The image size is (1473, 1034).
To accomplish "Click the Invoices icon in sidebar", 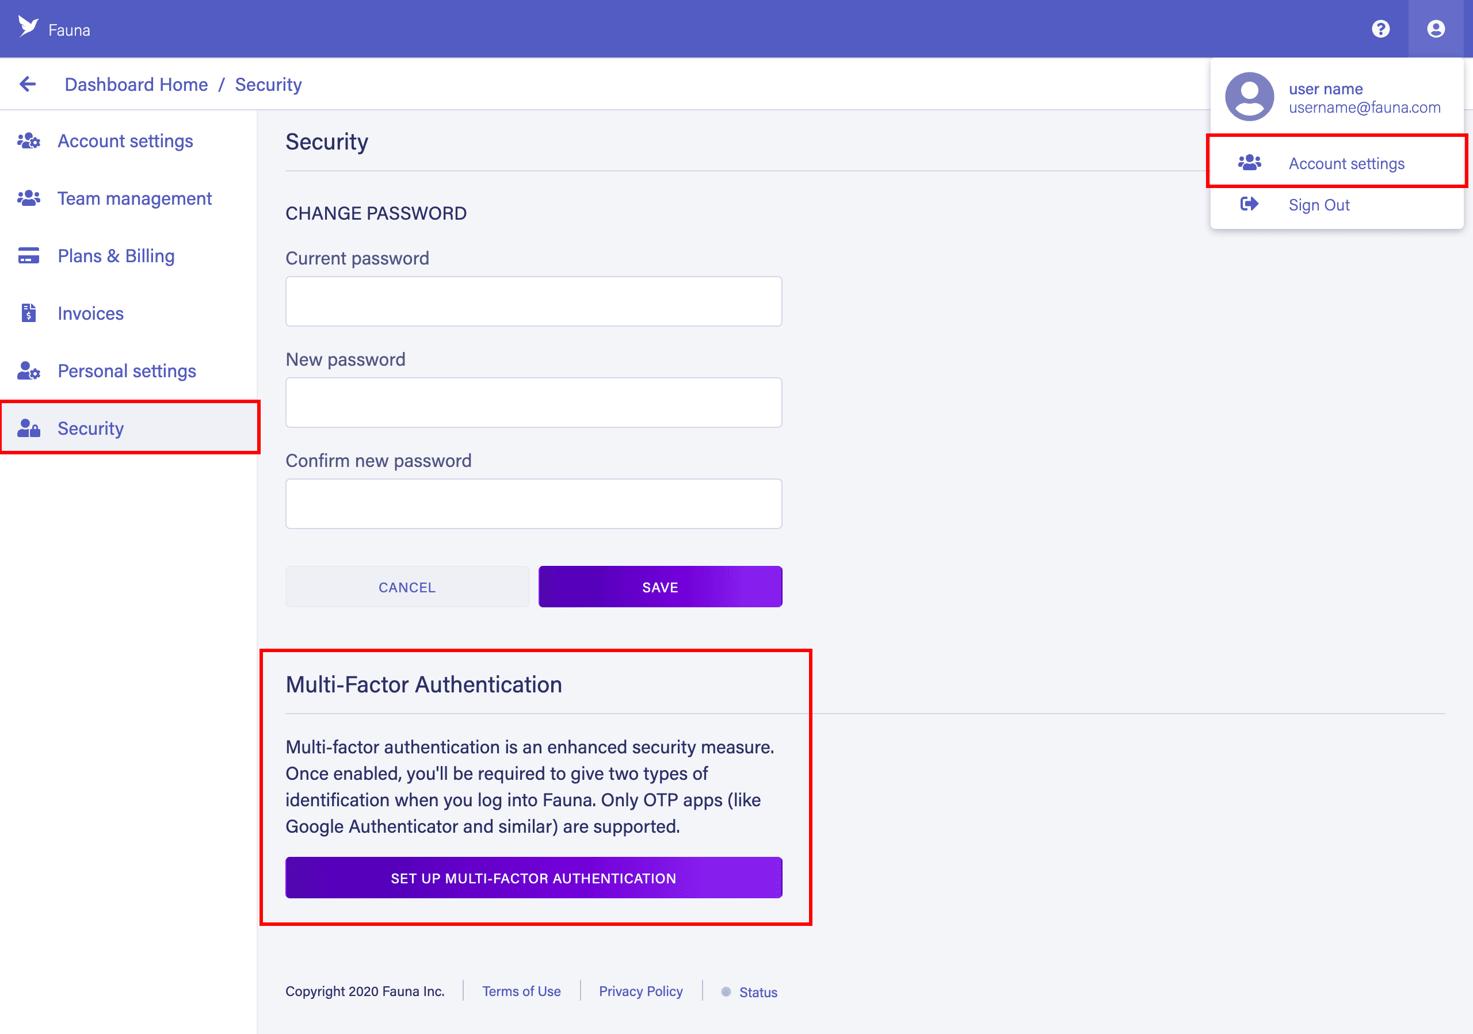I will [29, 313].
